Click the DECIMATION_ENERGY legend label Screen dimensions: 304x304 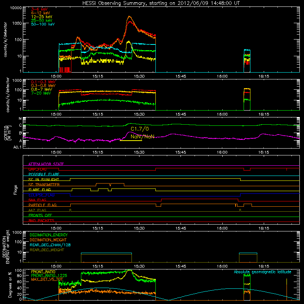pyautogui.click(x=49, y=235)
